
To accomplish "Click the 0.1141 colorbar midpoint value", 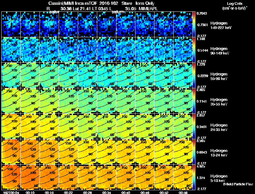I will point(201,101).
